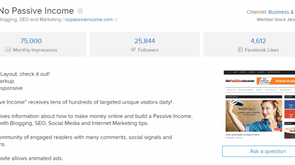
Task: Click the No Passive Income title
Action: pos(37,11)
